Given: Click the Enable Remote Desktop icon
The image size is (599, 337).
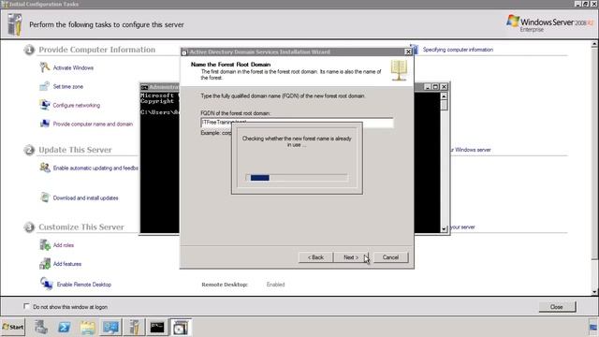Looking at the screenshot, I should pyautogui.click(x=47, y=284).
